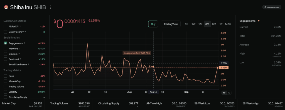Select the 1W time range

[x=193, y=24]
